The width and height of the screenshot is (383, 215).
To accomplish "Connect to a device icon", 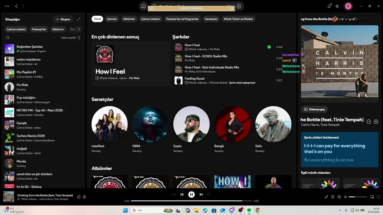I will pos(339,197).
